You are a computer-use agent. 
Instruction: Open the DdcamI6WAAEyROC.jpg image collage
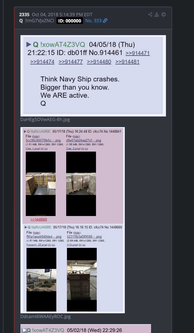(x=72, y=220)
